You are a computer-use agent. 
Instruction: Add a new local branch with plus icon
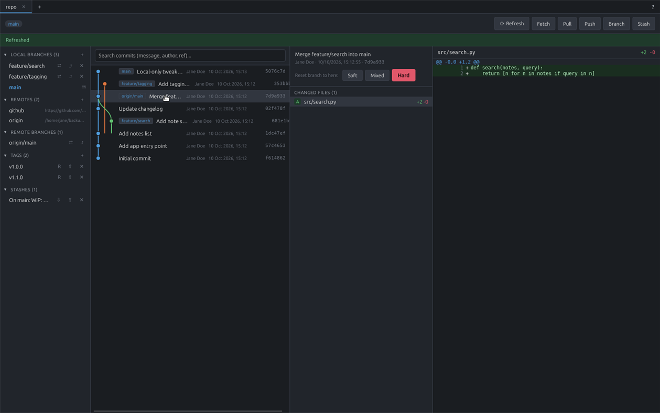pyautogui.click(x=82, y=55)
